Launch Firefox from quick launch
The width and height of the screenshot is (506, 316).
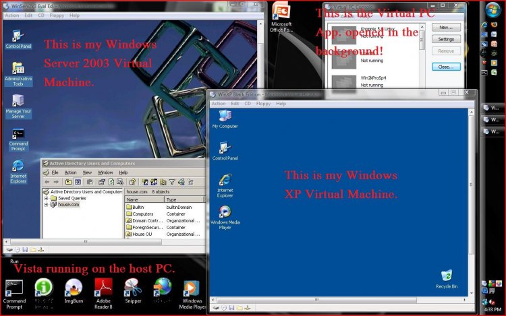click(494, 25)
